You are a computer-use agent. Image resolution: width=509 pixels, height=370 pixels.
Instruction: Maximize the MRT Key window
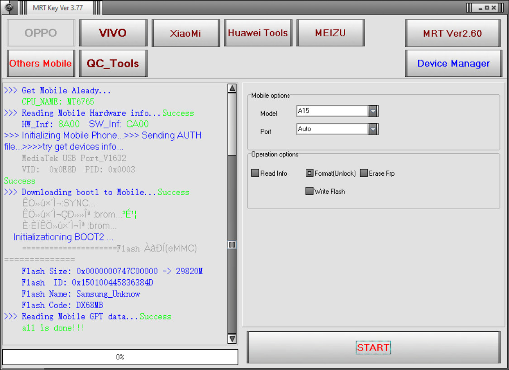(x=487, y=8)
